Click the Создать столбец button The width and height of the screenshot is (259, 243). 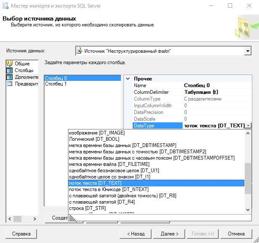pyautogui.click(x=57, y=218)
